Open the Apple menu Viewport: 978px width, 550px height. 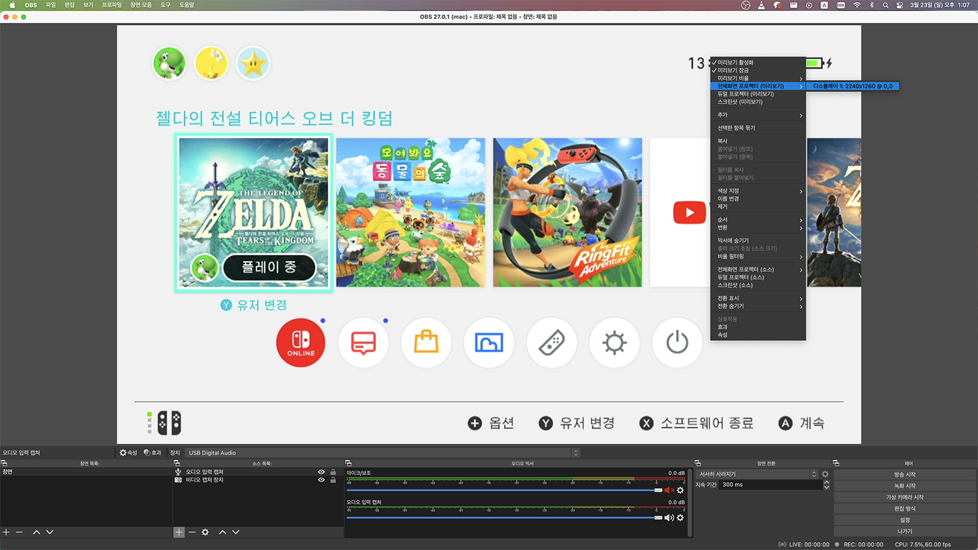(x=12, y=5)
